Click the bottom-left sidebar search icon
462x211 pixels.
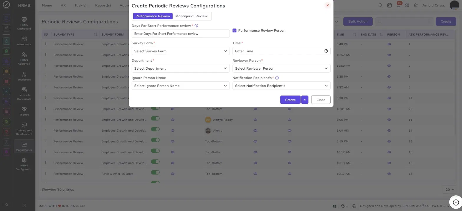7,205
